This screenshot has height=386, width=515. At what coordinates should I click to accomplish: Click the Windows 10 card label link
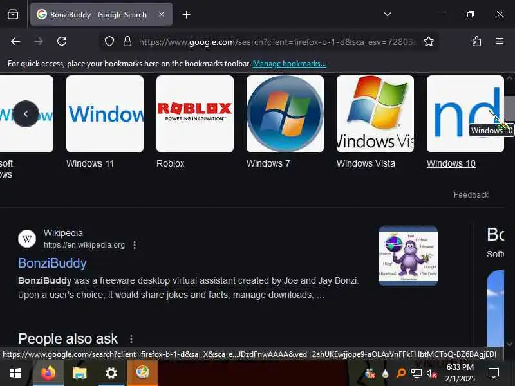(x=451, y=163)
